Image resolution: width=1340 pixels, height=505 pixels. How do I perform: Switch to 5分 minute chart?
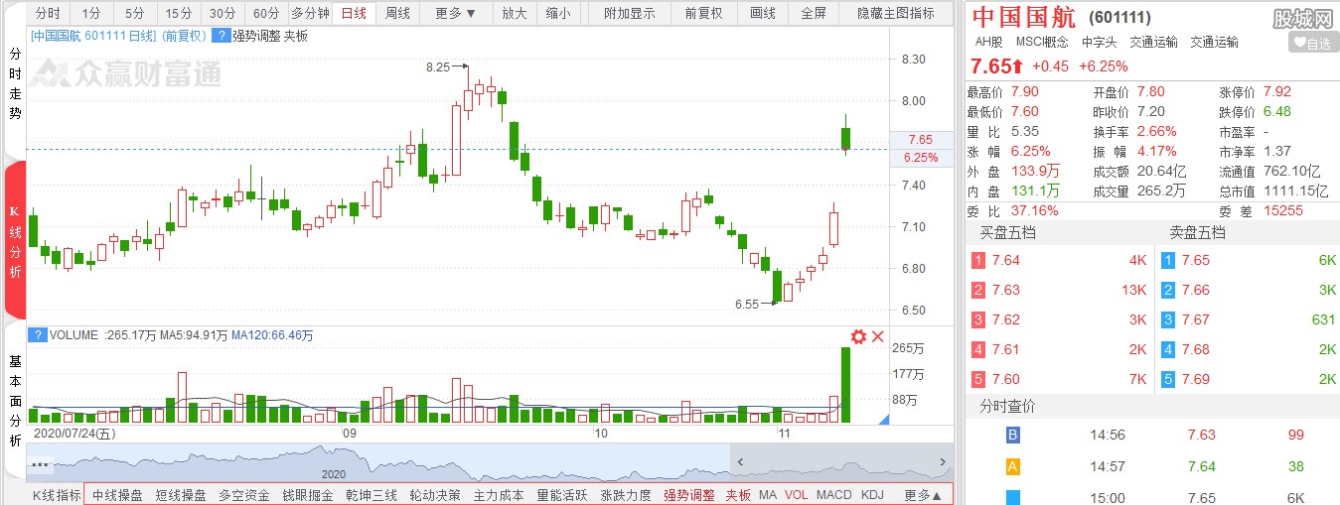click(x=134, y=14)
